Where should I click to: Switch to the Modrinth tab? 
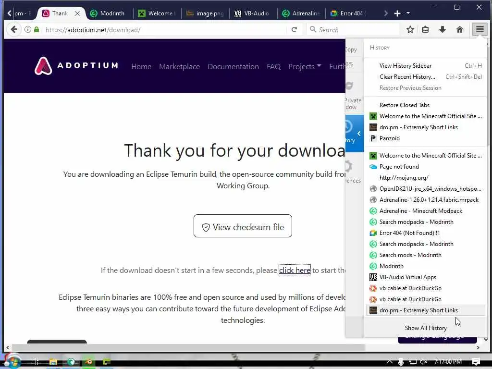107,13
